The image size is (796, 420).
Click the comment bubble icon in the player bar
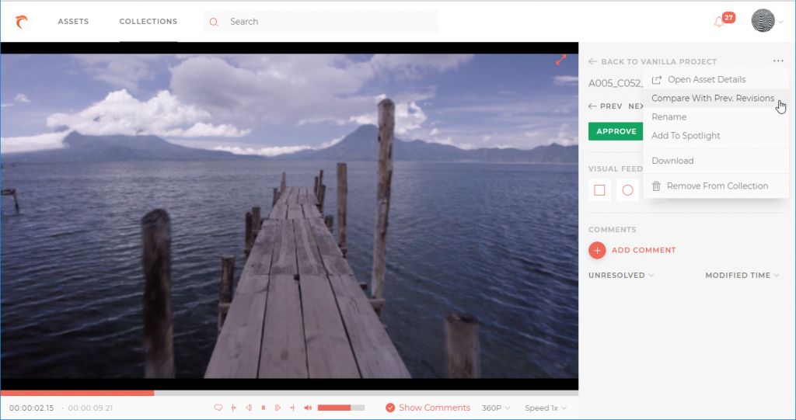pos(218,408)
